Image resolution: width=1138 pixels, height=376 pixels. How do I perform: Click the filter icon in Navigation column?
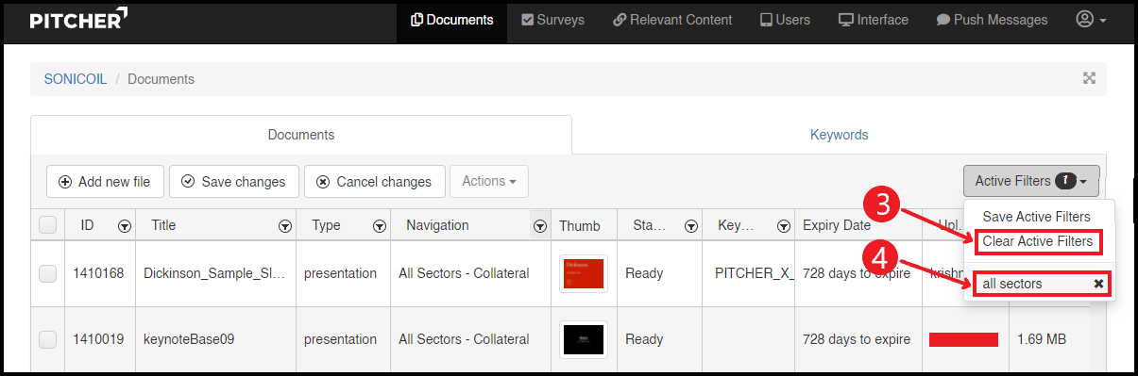pos(540,226)
